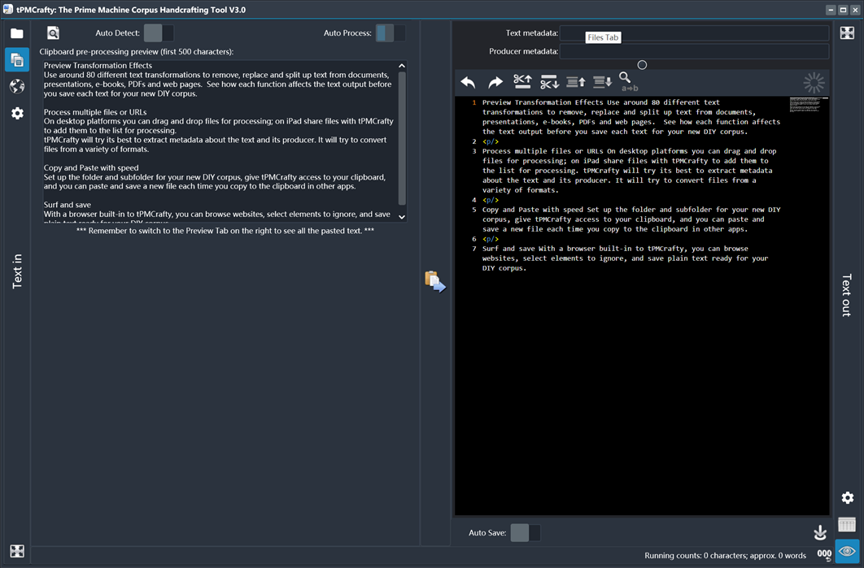Click 'Copy and Paste with speed' in clipboard preview
The height and width of the screenshot is (568, 864).
(91, 168)
